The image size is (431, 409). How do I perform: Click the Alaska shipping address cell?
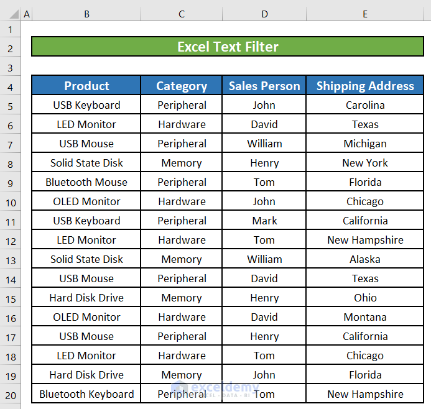[x=365, y=259]
